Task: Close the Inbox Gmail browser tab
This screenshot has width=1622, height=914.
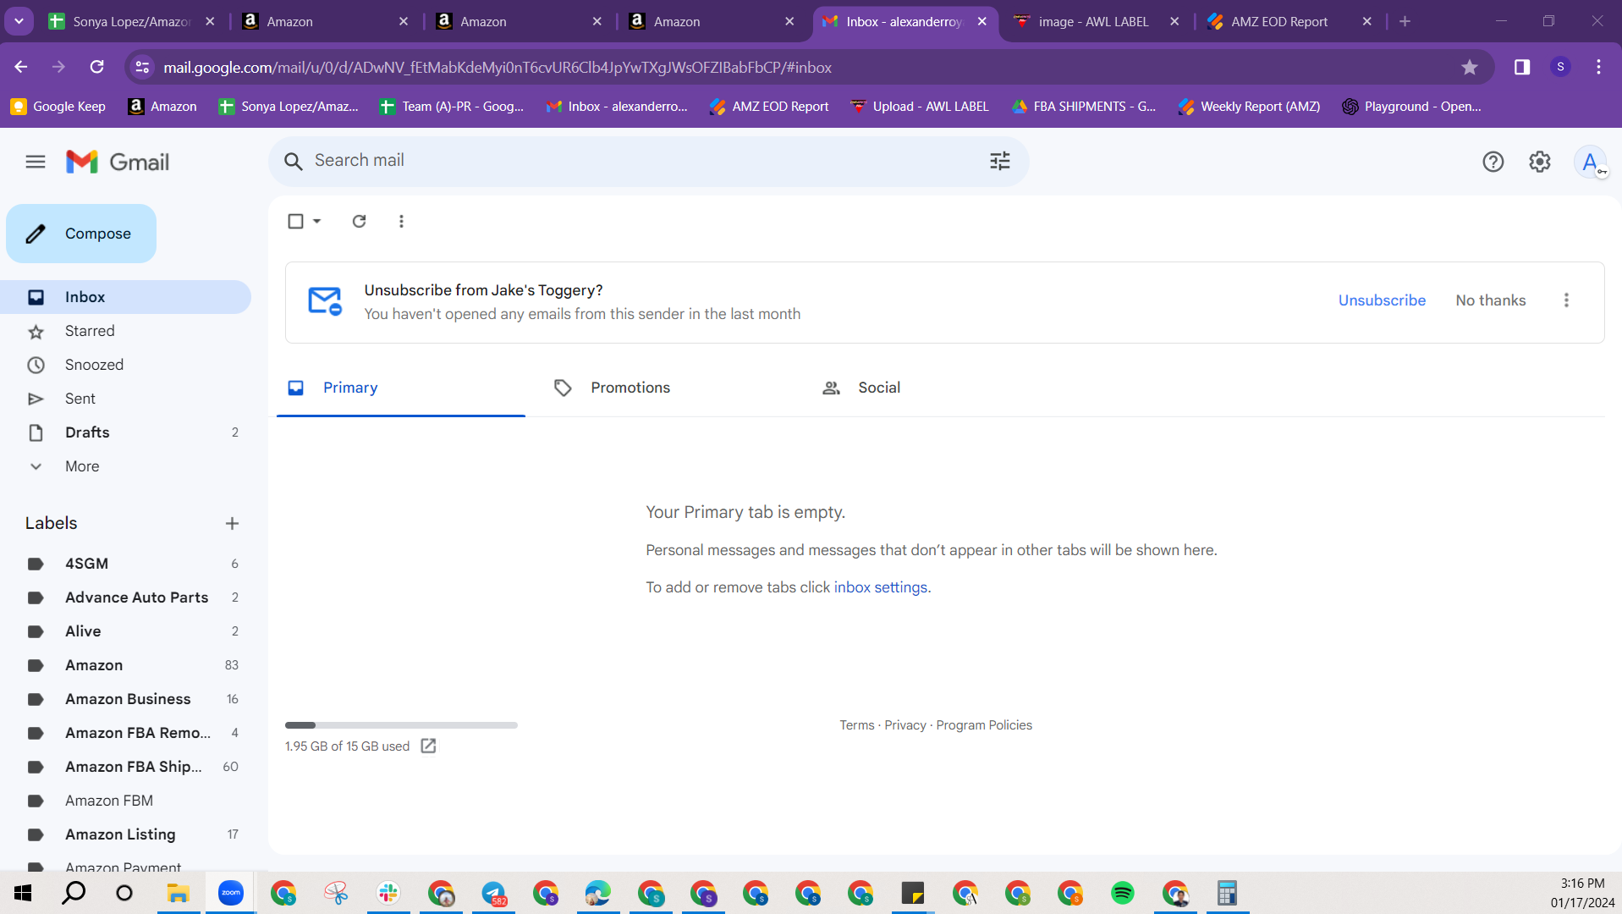Action: pyautogui.click(x=981, y=21)
